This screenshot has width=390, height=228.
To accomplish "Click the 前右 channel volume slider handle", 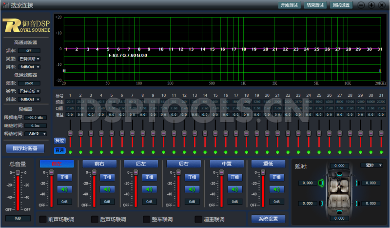I will (94, 172).
